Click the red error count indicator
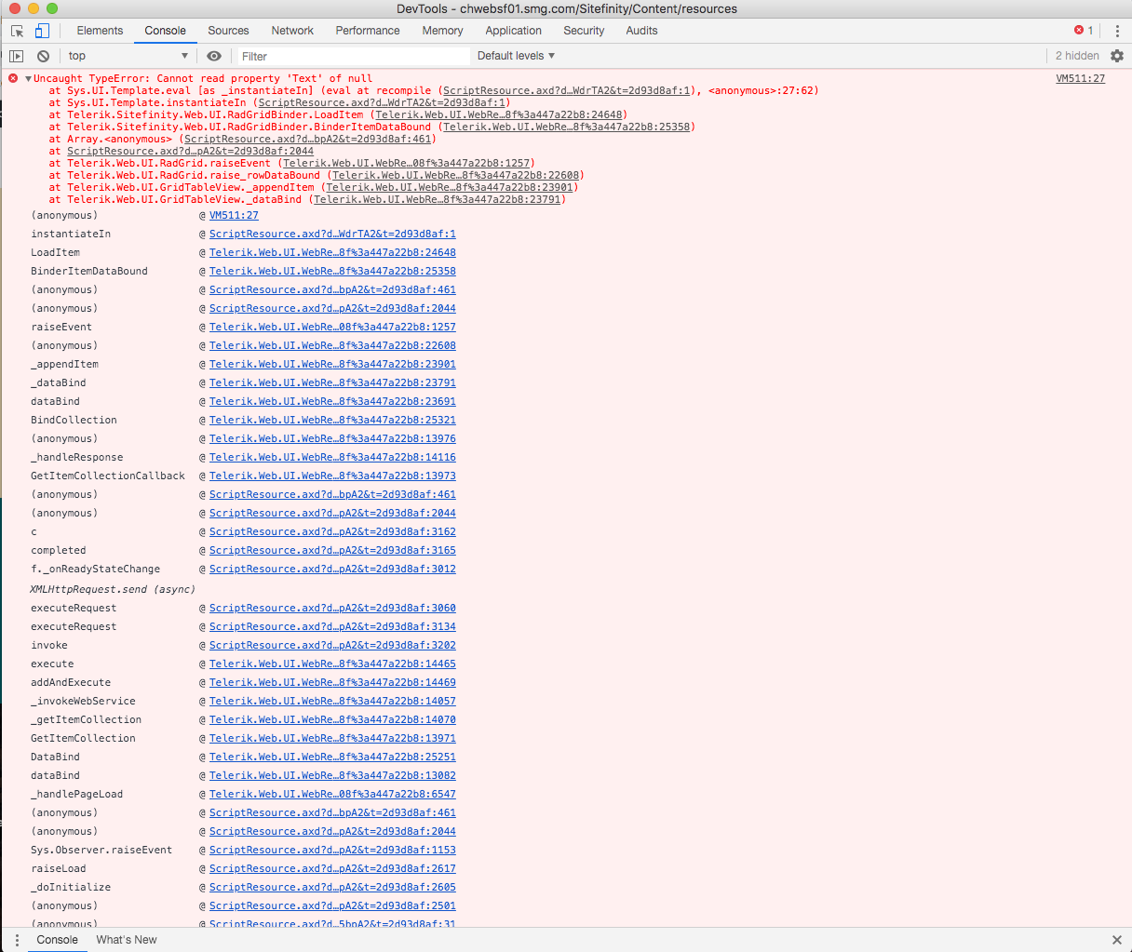 [1084, 31]
